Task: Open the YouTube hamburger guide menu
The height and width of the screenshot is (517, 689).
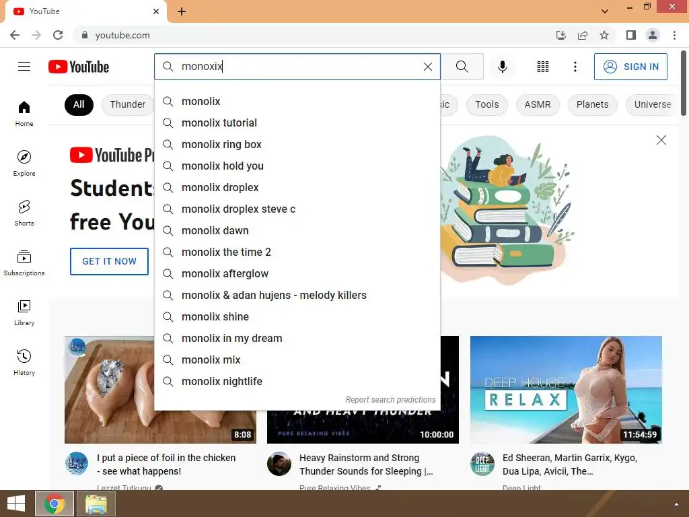Action: [x=24, y=67]
